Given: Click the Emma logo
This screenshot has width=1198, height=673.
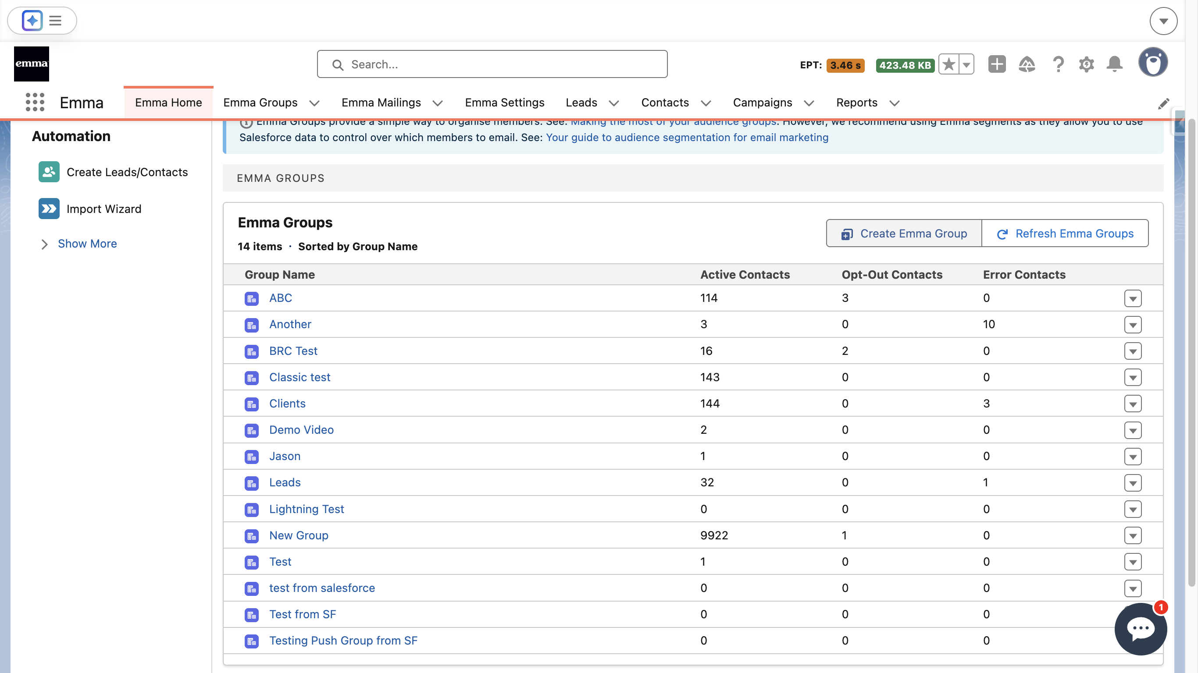Looking at the screenshot, I should [x=31, y=64].
